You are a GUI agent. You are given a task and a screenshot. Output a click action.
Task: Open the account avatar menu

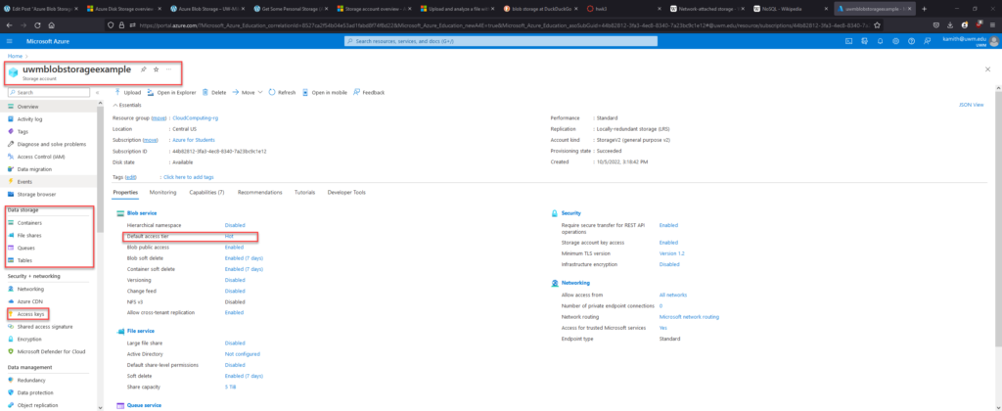click(x=994, y=41)
